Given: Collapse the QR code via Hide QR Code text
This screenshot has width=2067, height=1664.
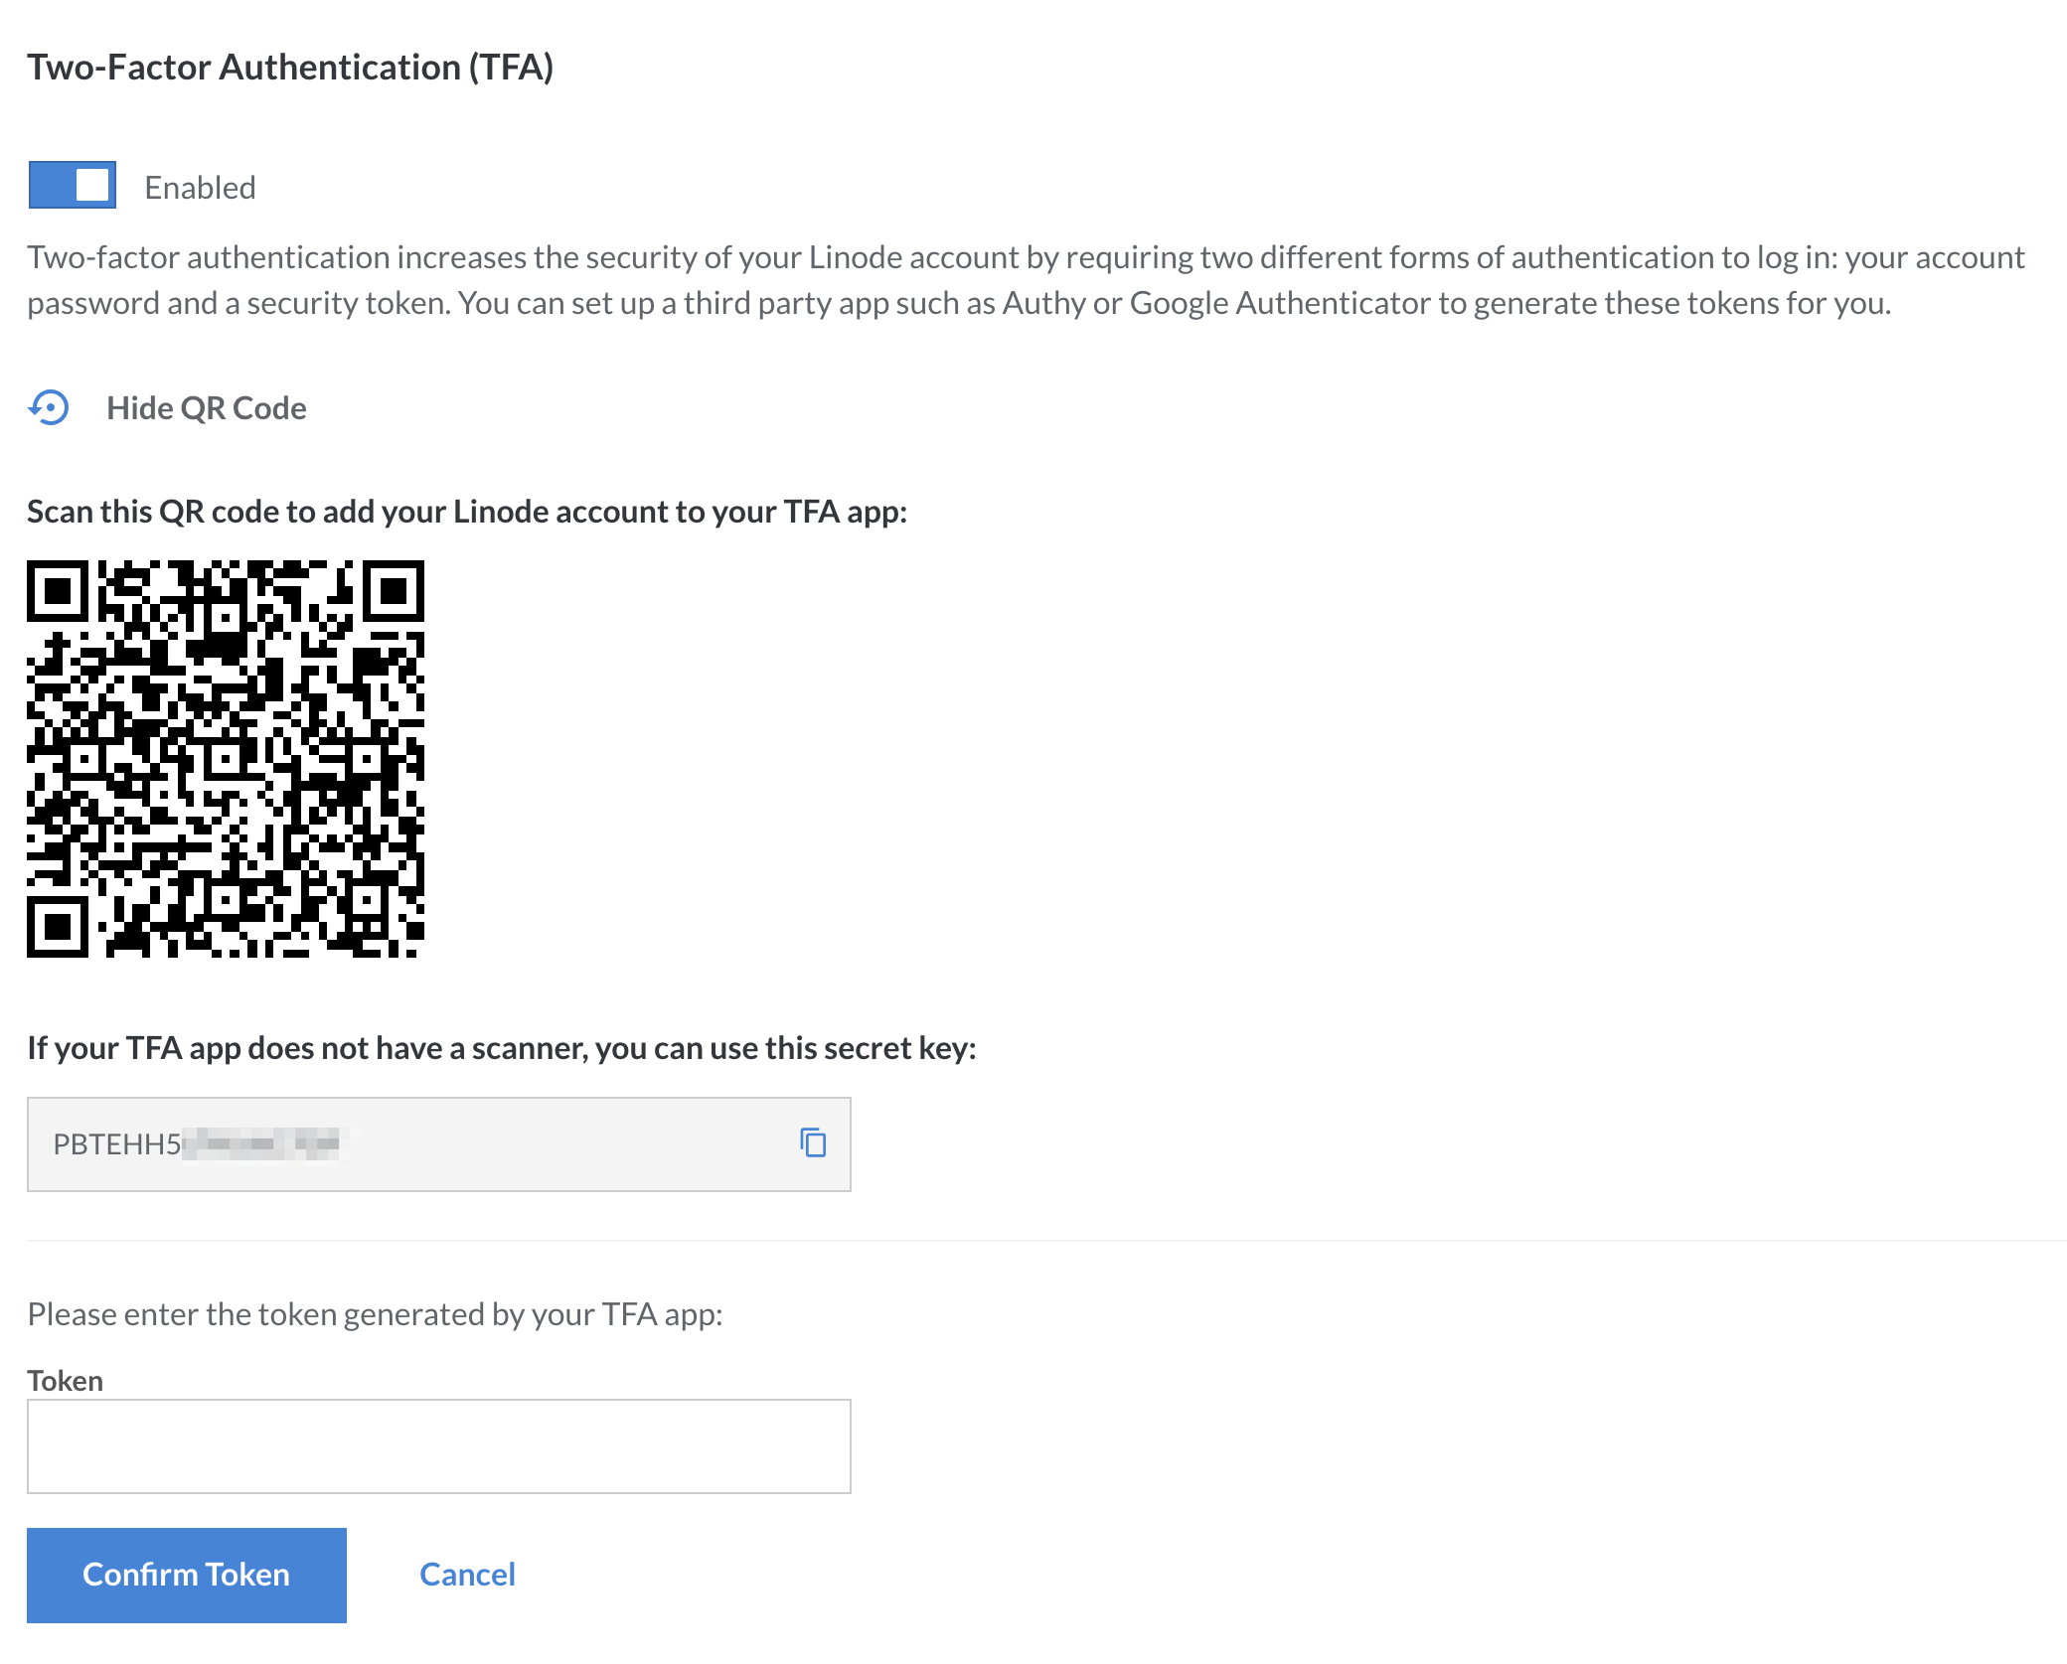Looking at the screenshot, I should pos(206,408).
